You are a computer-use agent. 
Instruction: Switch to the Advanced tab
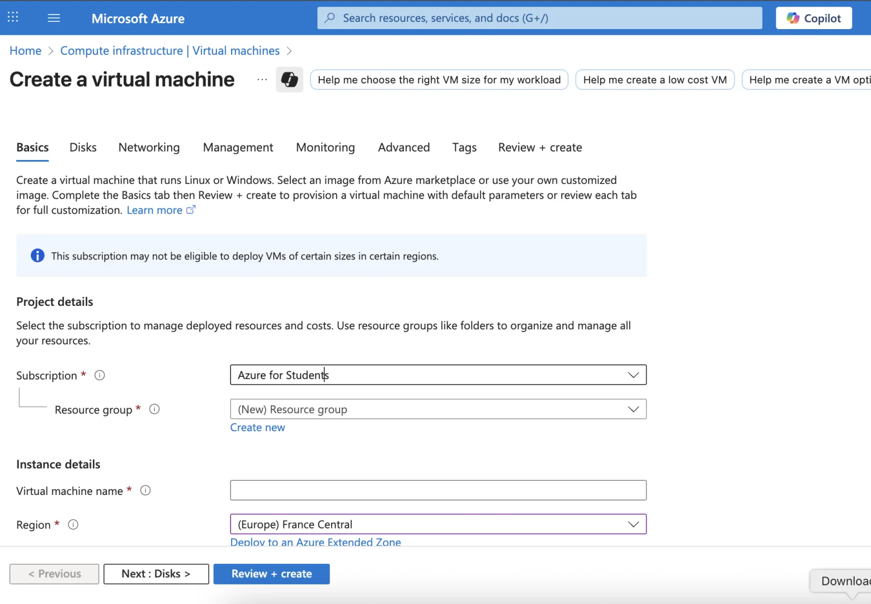(404, 148)
